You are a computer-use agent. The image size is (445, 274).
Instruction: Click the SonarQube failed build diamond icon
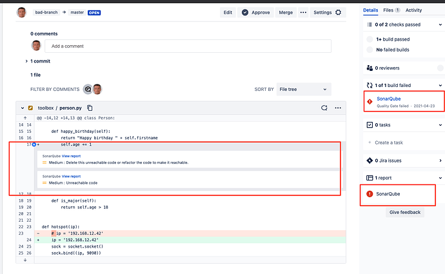(370, 102)
